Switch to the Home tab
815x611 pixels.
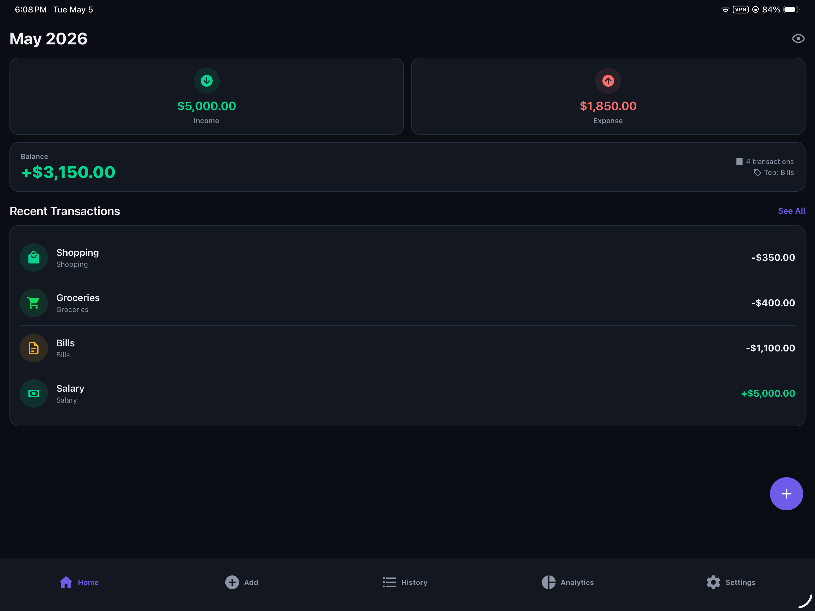coord(79,582)
